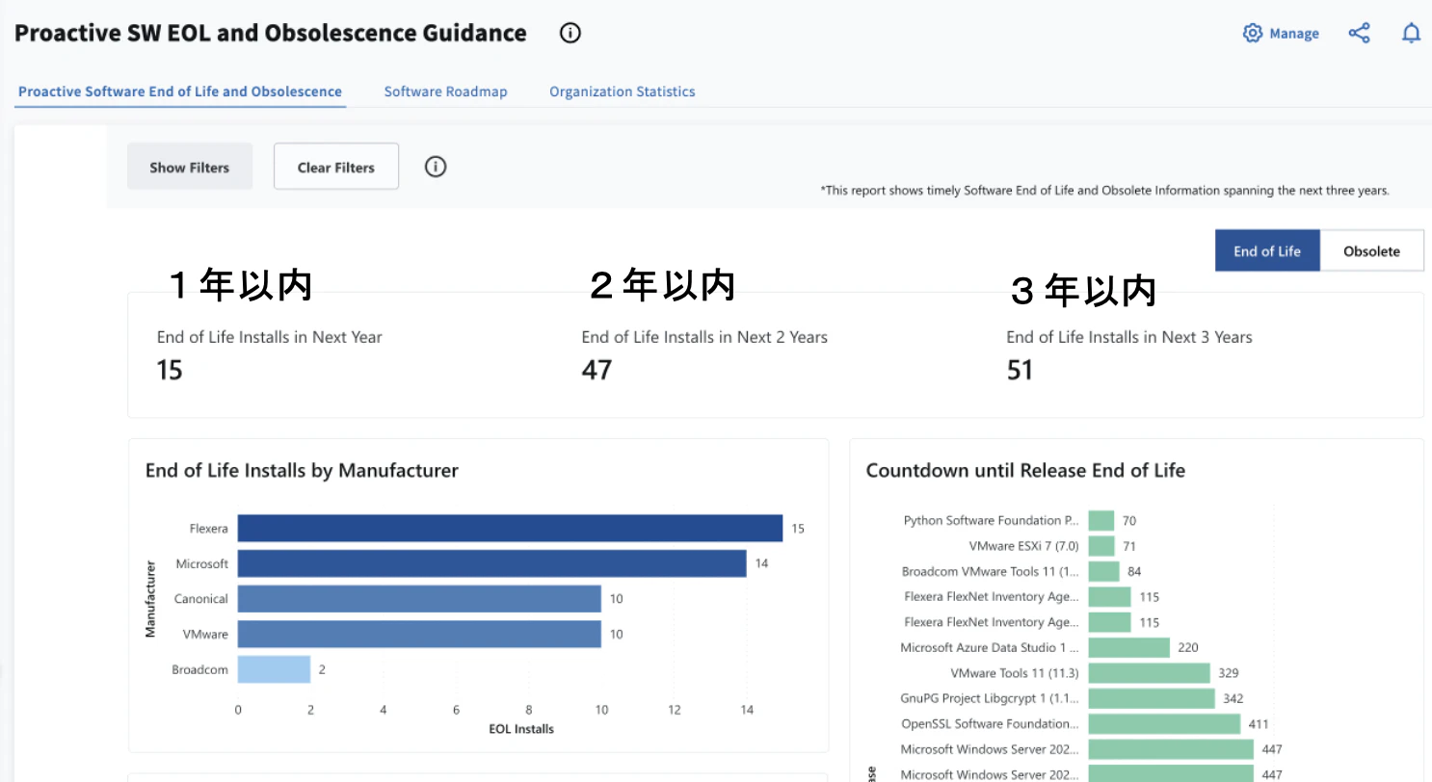Click the OpenSSL Software Foundation countdown bar

pyautogui.click(x=1164, y=723)
